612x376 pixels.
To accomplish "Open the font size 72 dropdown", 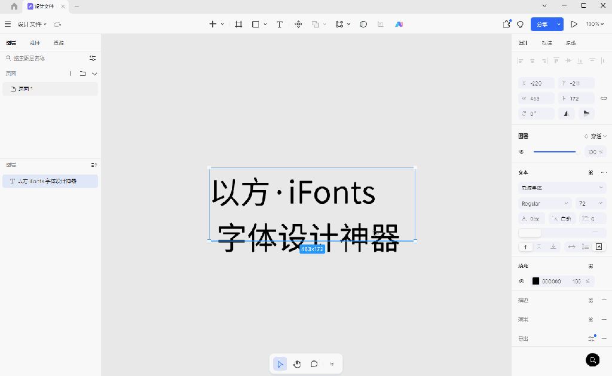I will pyautogui.click(x=590, y=203).
